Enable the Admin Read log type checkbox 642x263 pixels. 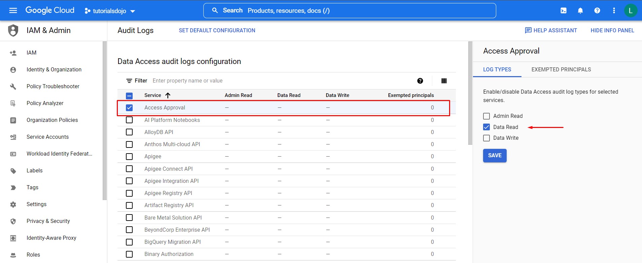pos(486,116)
